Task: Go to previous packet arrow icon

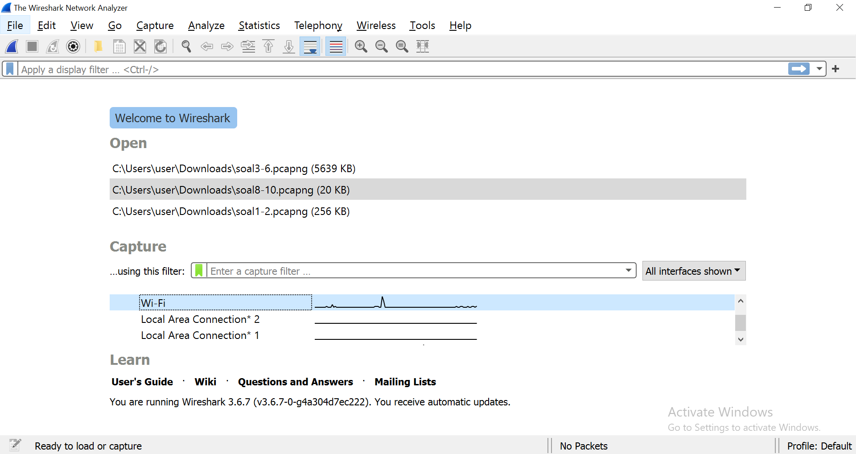Action: pyautogui.click(x=207, y=46)
